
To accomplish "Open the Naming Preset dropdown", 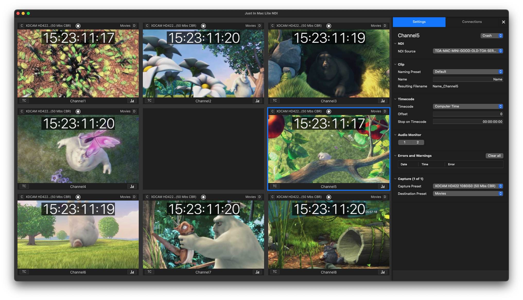I will pyautogui.click(x=468, y=72).
